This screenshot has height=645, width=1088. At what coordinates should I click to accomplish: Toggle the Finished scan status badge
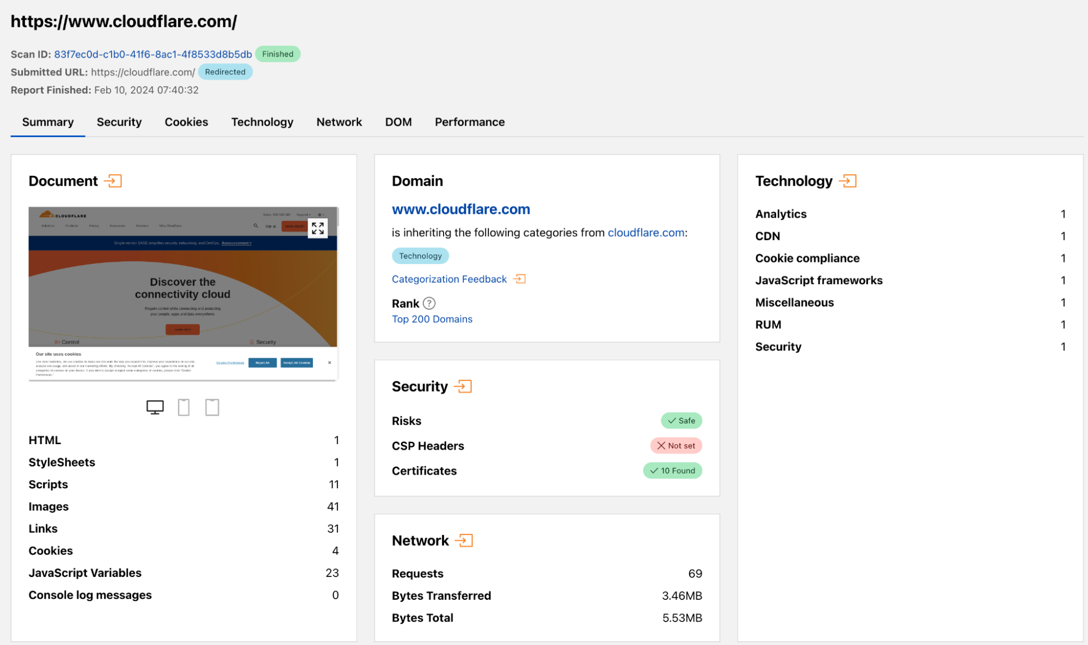pyautogui.click(x=277, y=54)
